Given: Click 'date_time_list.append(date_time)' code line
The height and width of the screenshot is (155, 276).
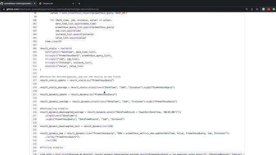Looking at the screenshot, I should pyautogui.click(x=76, y=24).
